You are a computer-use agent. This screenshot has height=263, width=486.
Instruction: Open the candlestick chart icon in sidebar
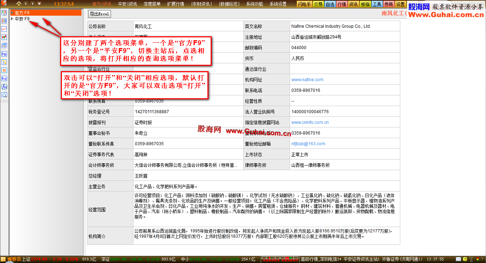tap(4, 37)
